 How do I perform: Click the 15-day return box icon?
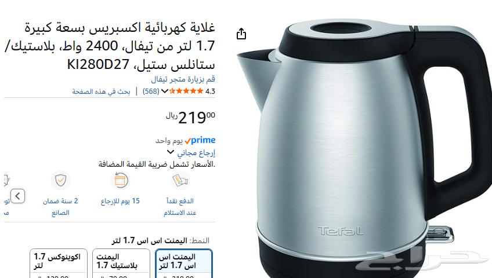point(121,180)
